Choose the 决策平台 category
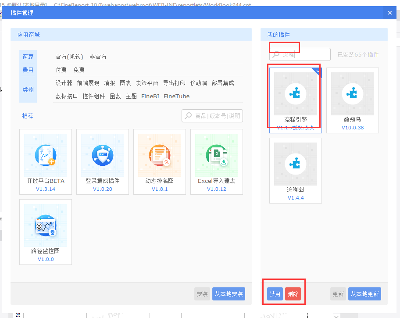 147,83
